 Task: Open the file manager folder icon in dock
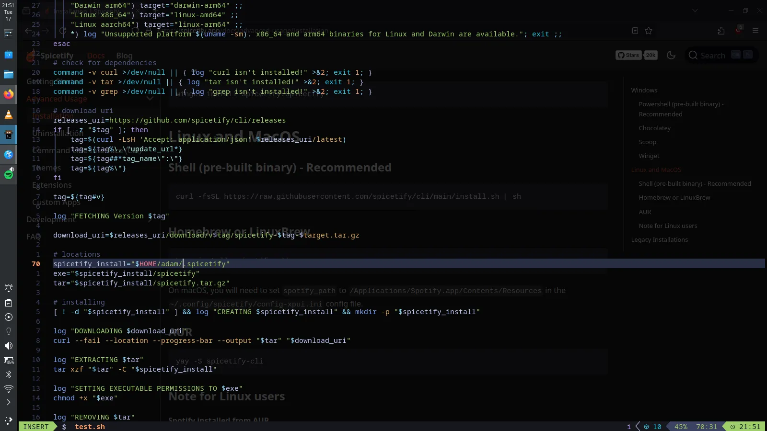coord(9,74)
